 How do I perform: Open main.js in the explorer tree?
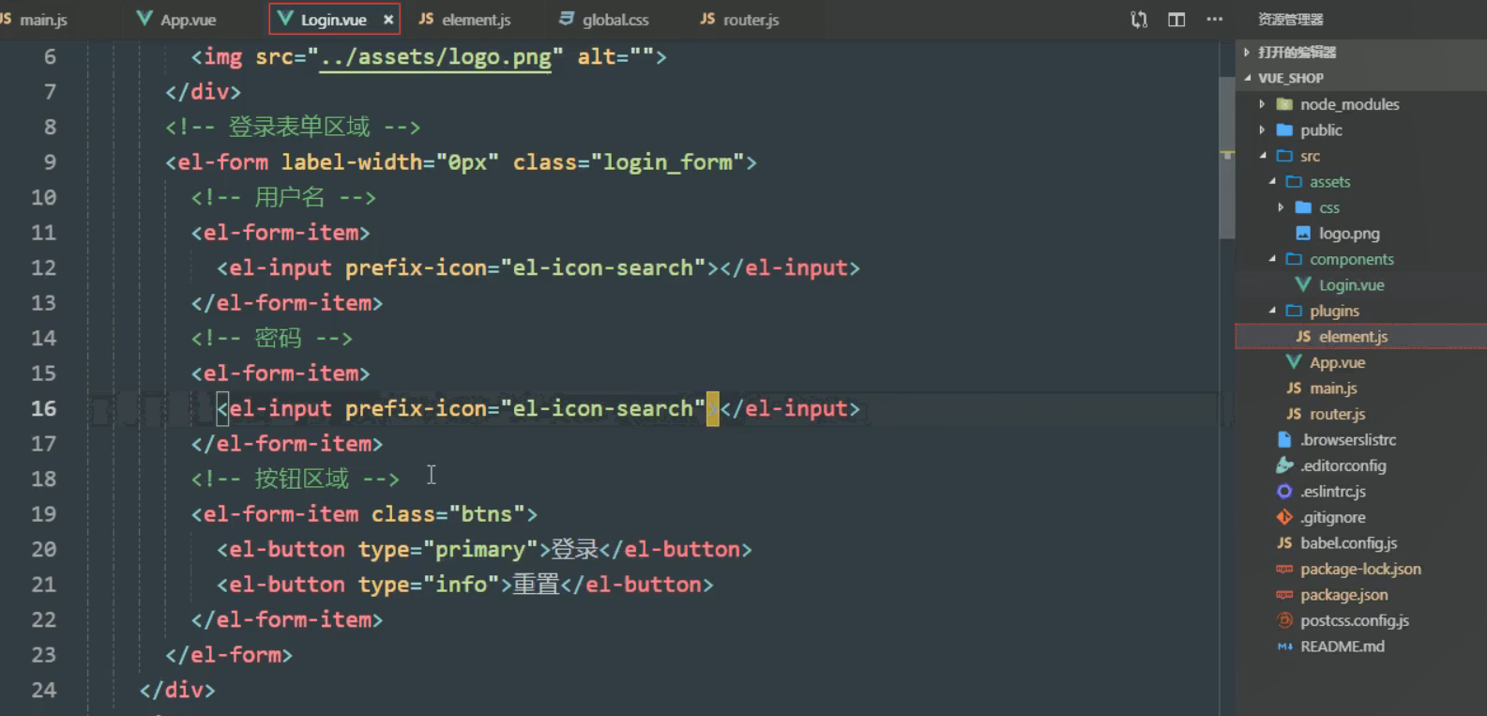click(x=1333, y=388)
